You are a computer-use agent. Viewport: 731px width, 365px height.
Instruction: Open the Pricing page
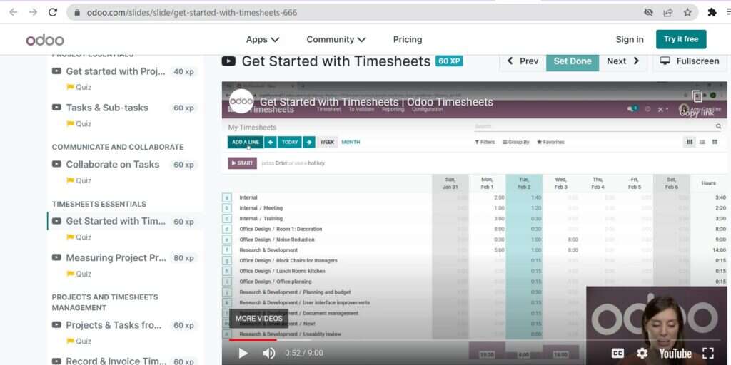point(408,40)
